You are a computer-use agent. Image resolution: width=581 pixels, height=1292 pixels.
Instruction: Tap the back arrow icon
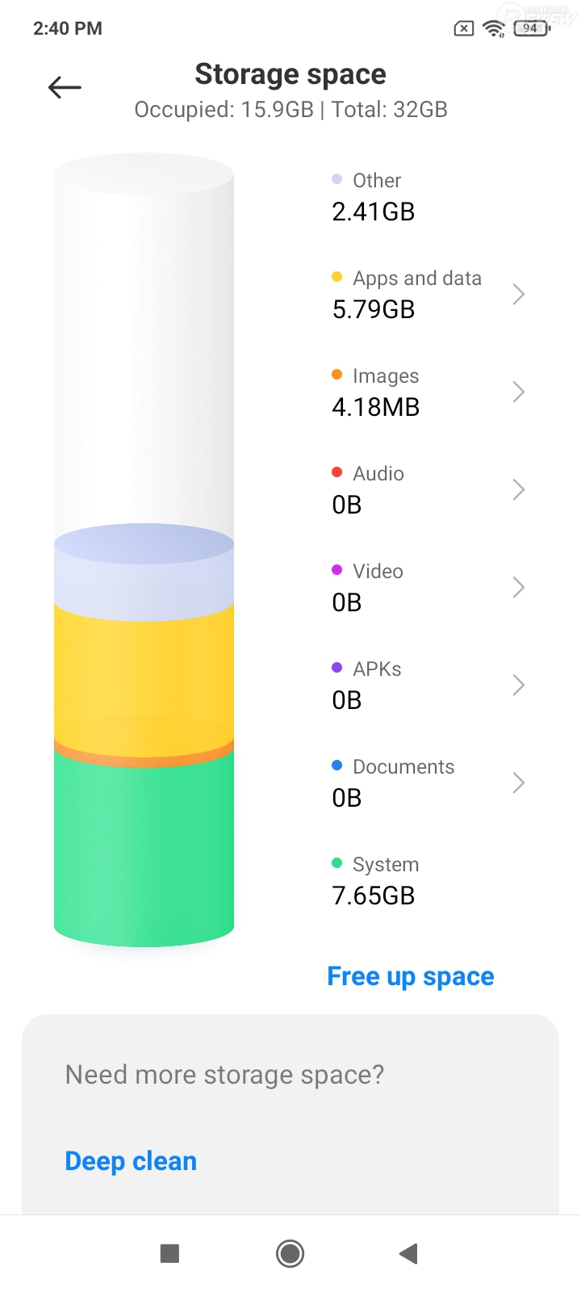pos(65,87)
